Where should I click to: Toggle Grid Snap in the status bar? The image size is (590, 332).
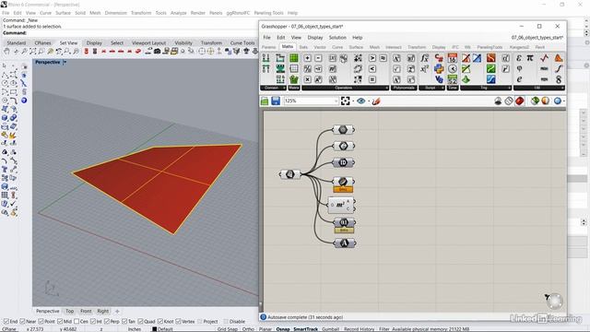click(228, 329)
